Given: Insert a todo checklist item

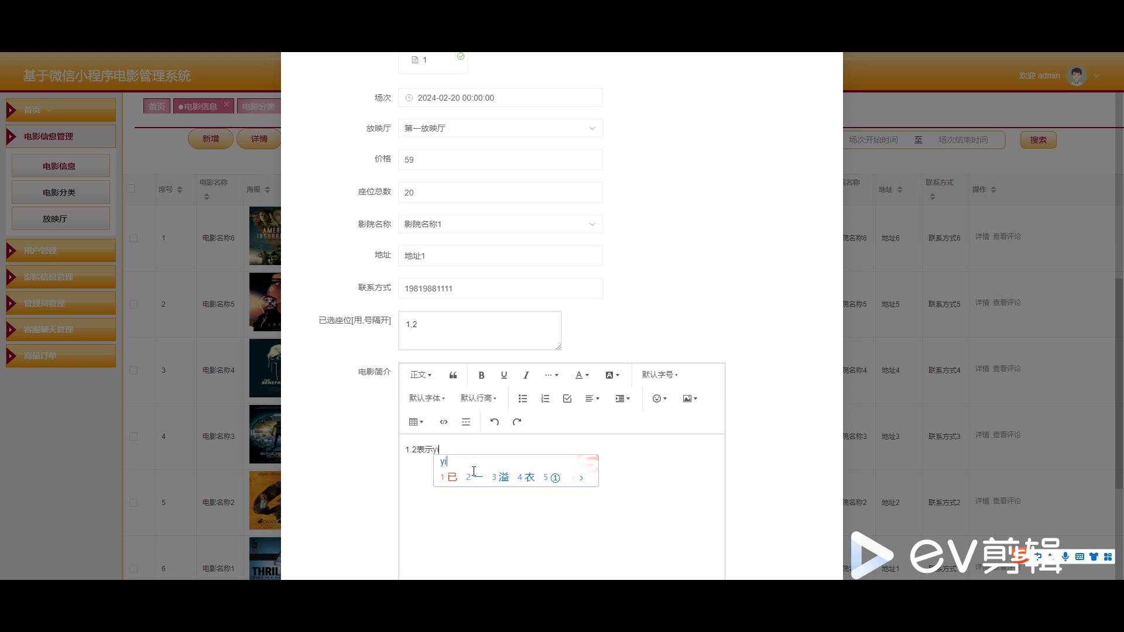Looking at the screenshot, I should click(x=567, y=399).
